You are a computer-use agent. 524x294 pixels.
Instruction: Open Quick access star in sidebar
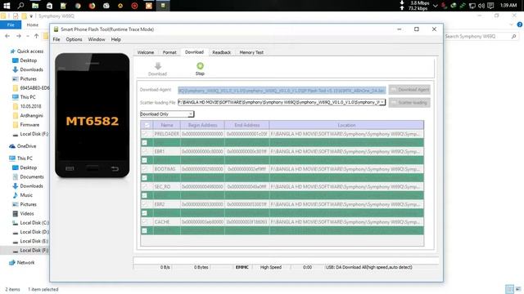click(x=13, y=51)
